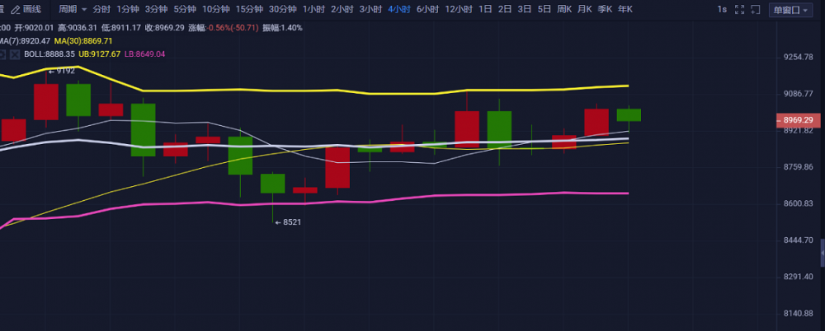The image size is (825, 331).
Task: Expand the collapsed right side panel handle
Action: 821,250
